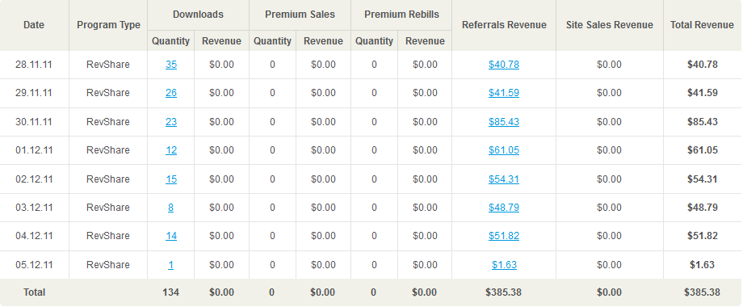
Task: Open the single download link on 05.12.11
Action: click(170, 264)
